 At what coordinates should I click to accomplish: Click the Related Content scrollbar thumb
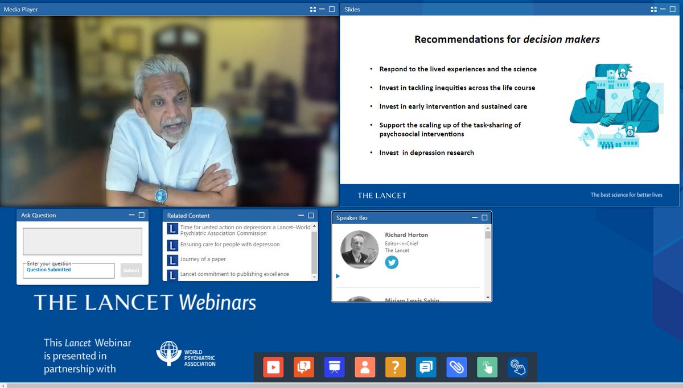coord(314,252)
